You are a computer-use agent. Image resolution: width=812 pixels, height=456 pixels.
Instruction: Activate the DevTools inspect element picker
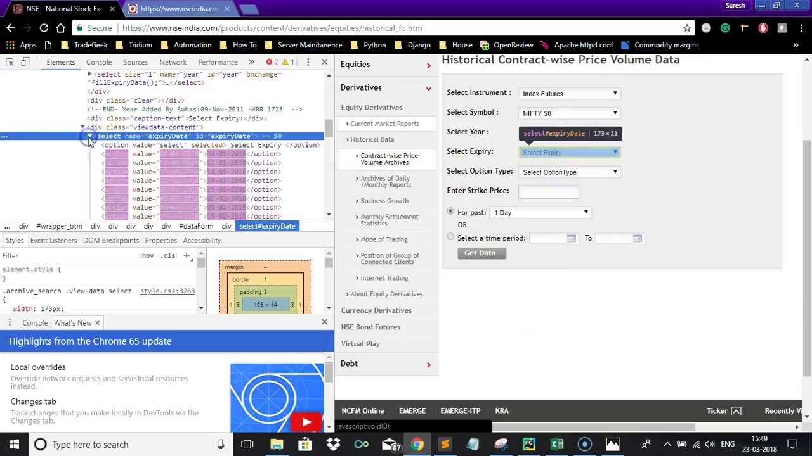(10, 62)
